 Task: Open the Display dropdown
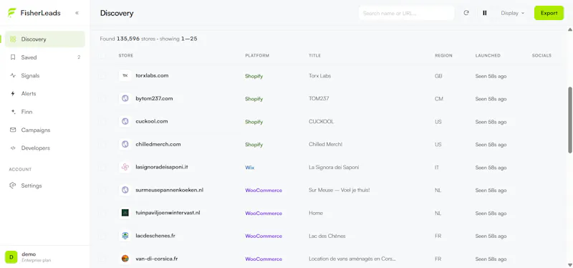(512, 13)
